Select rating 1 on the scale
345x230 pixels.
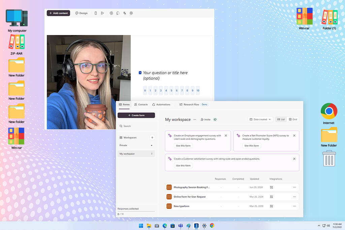coord(150,91)
